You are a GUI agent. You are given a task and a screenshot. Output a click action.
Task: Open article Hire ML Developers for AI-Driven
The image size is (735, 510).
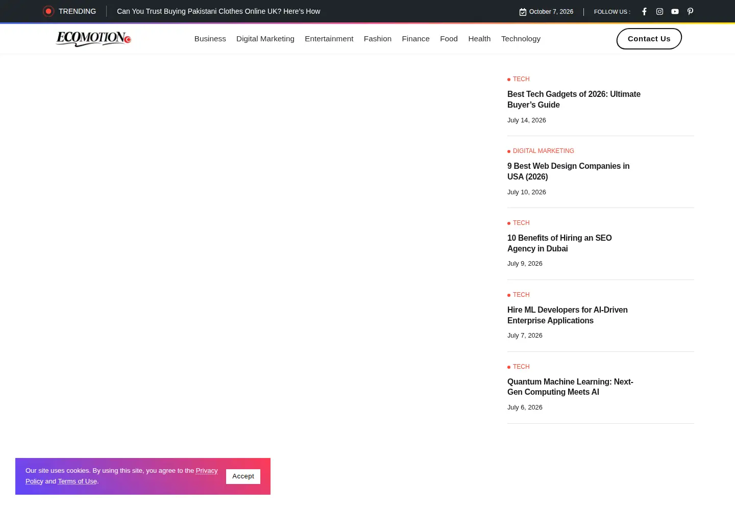[x=568, y=315]
